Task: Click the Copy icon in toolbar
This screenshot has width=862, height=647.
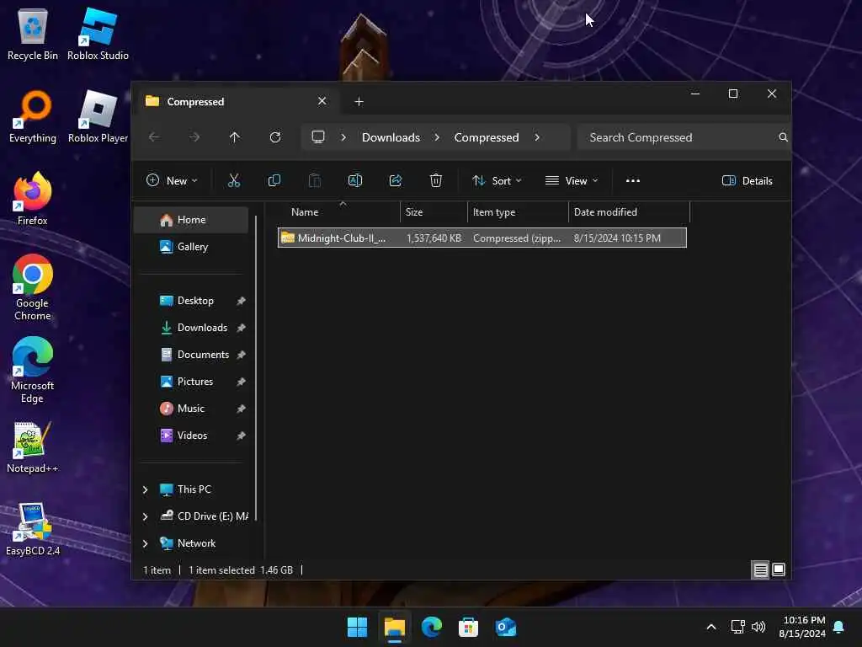Action: coord(274,180)
